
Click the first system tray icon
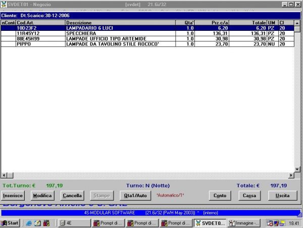(x=270, y=223)
